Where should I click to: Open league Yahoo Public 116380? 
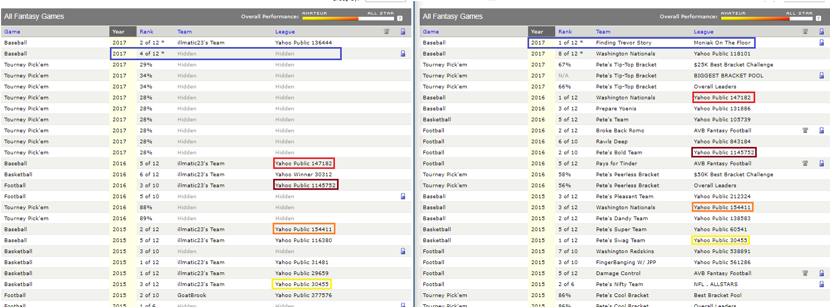pos(304,241)
